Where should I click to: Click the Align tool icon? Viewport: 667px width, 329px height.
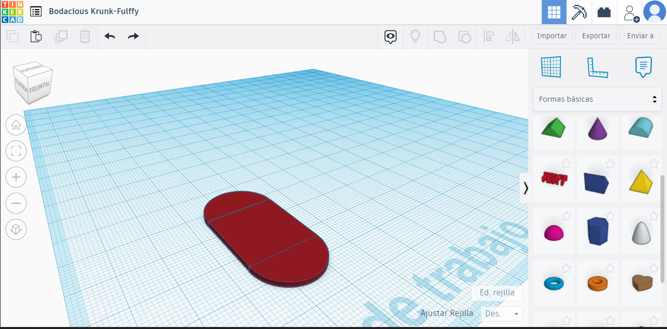489,36
